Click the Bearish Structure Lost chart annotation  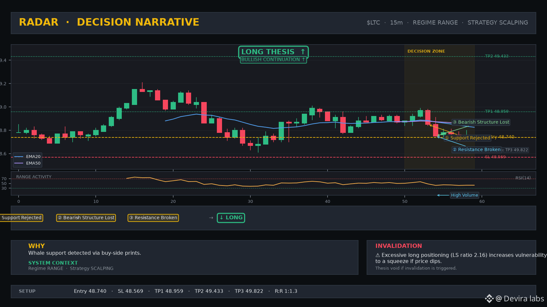pos(481,122)
